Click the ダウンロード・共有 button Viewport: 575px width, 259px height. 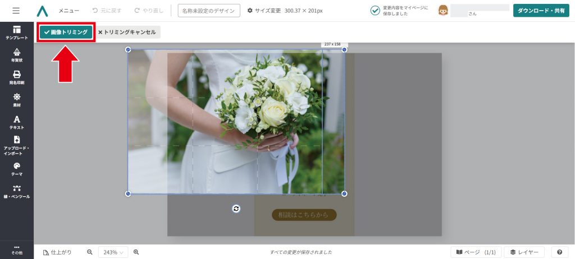pos(541,11)
